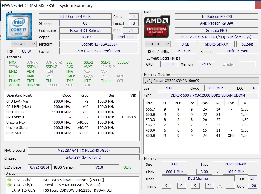The height and width of the screenshot is (194, 261).
Task: Click the Socket H3 (LGA1150) platform field
Action: 99,44
